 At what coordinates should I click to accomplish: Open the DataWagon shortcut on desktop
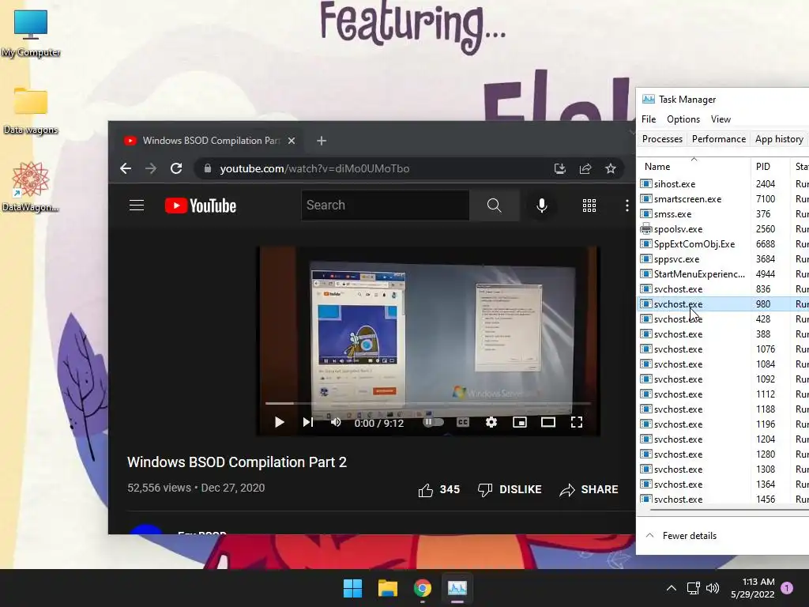[x=31, y=187]
